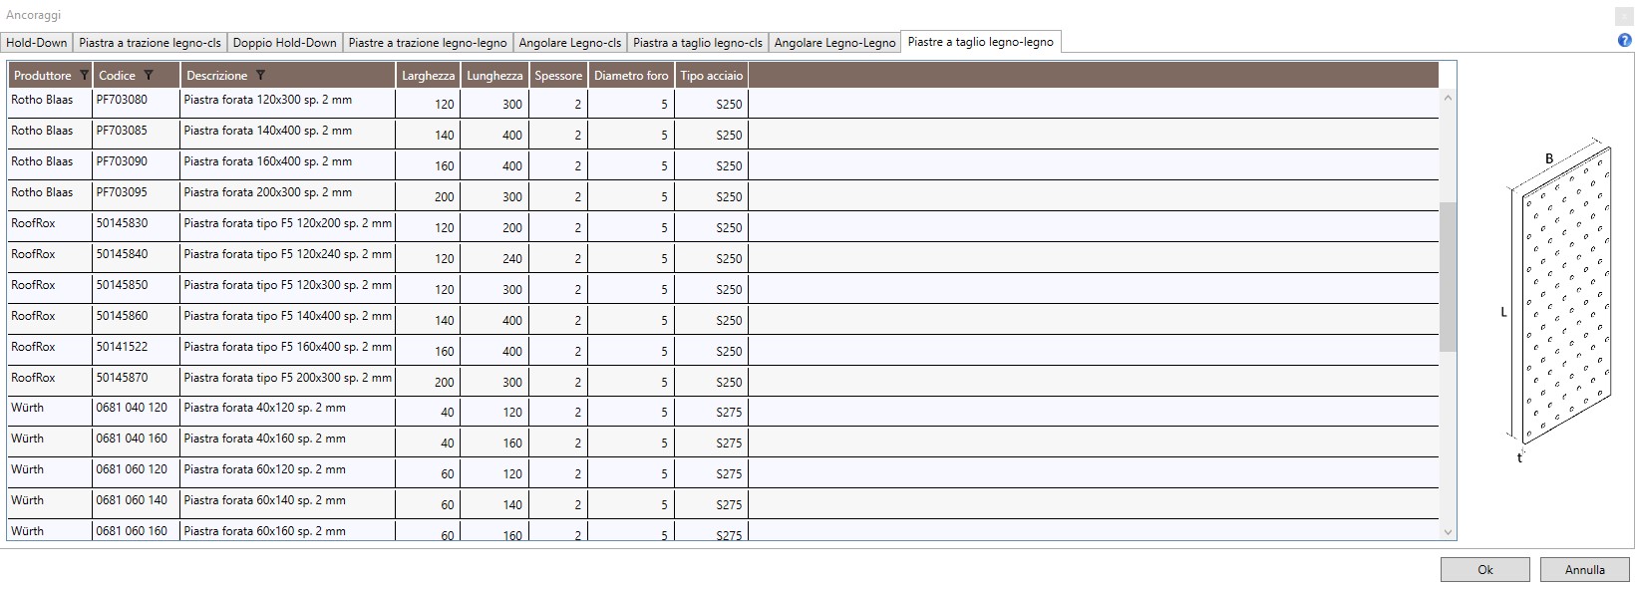Select row with code PF703095
The width and height of the screenshot is (1635, 589).
coord(723,196)
